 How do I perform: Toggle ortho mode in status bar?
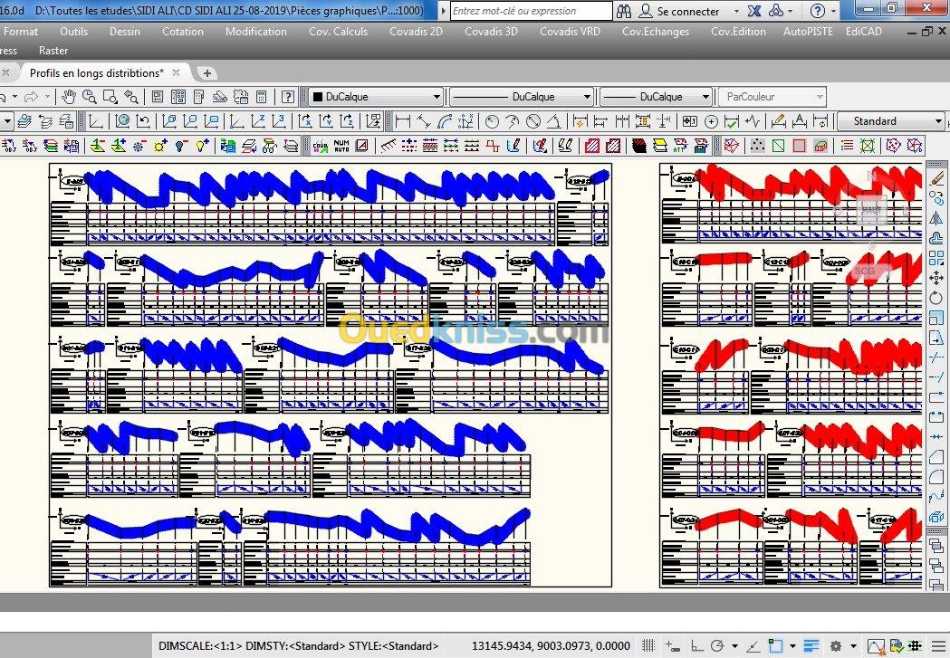(x=697, y=646)
